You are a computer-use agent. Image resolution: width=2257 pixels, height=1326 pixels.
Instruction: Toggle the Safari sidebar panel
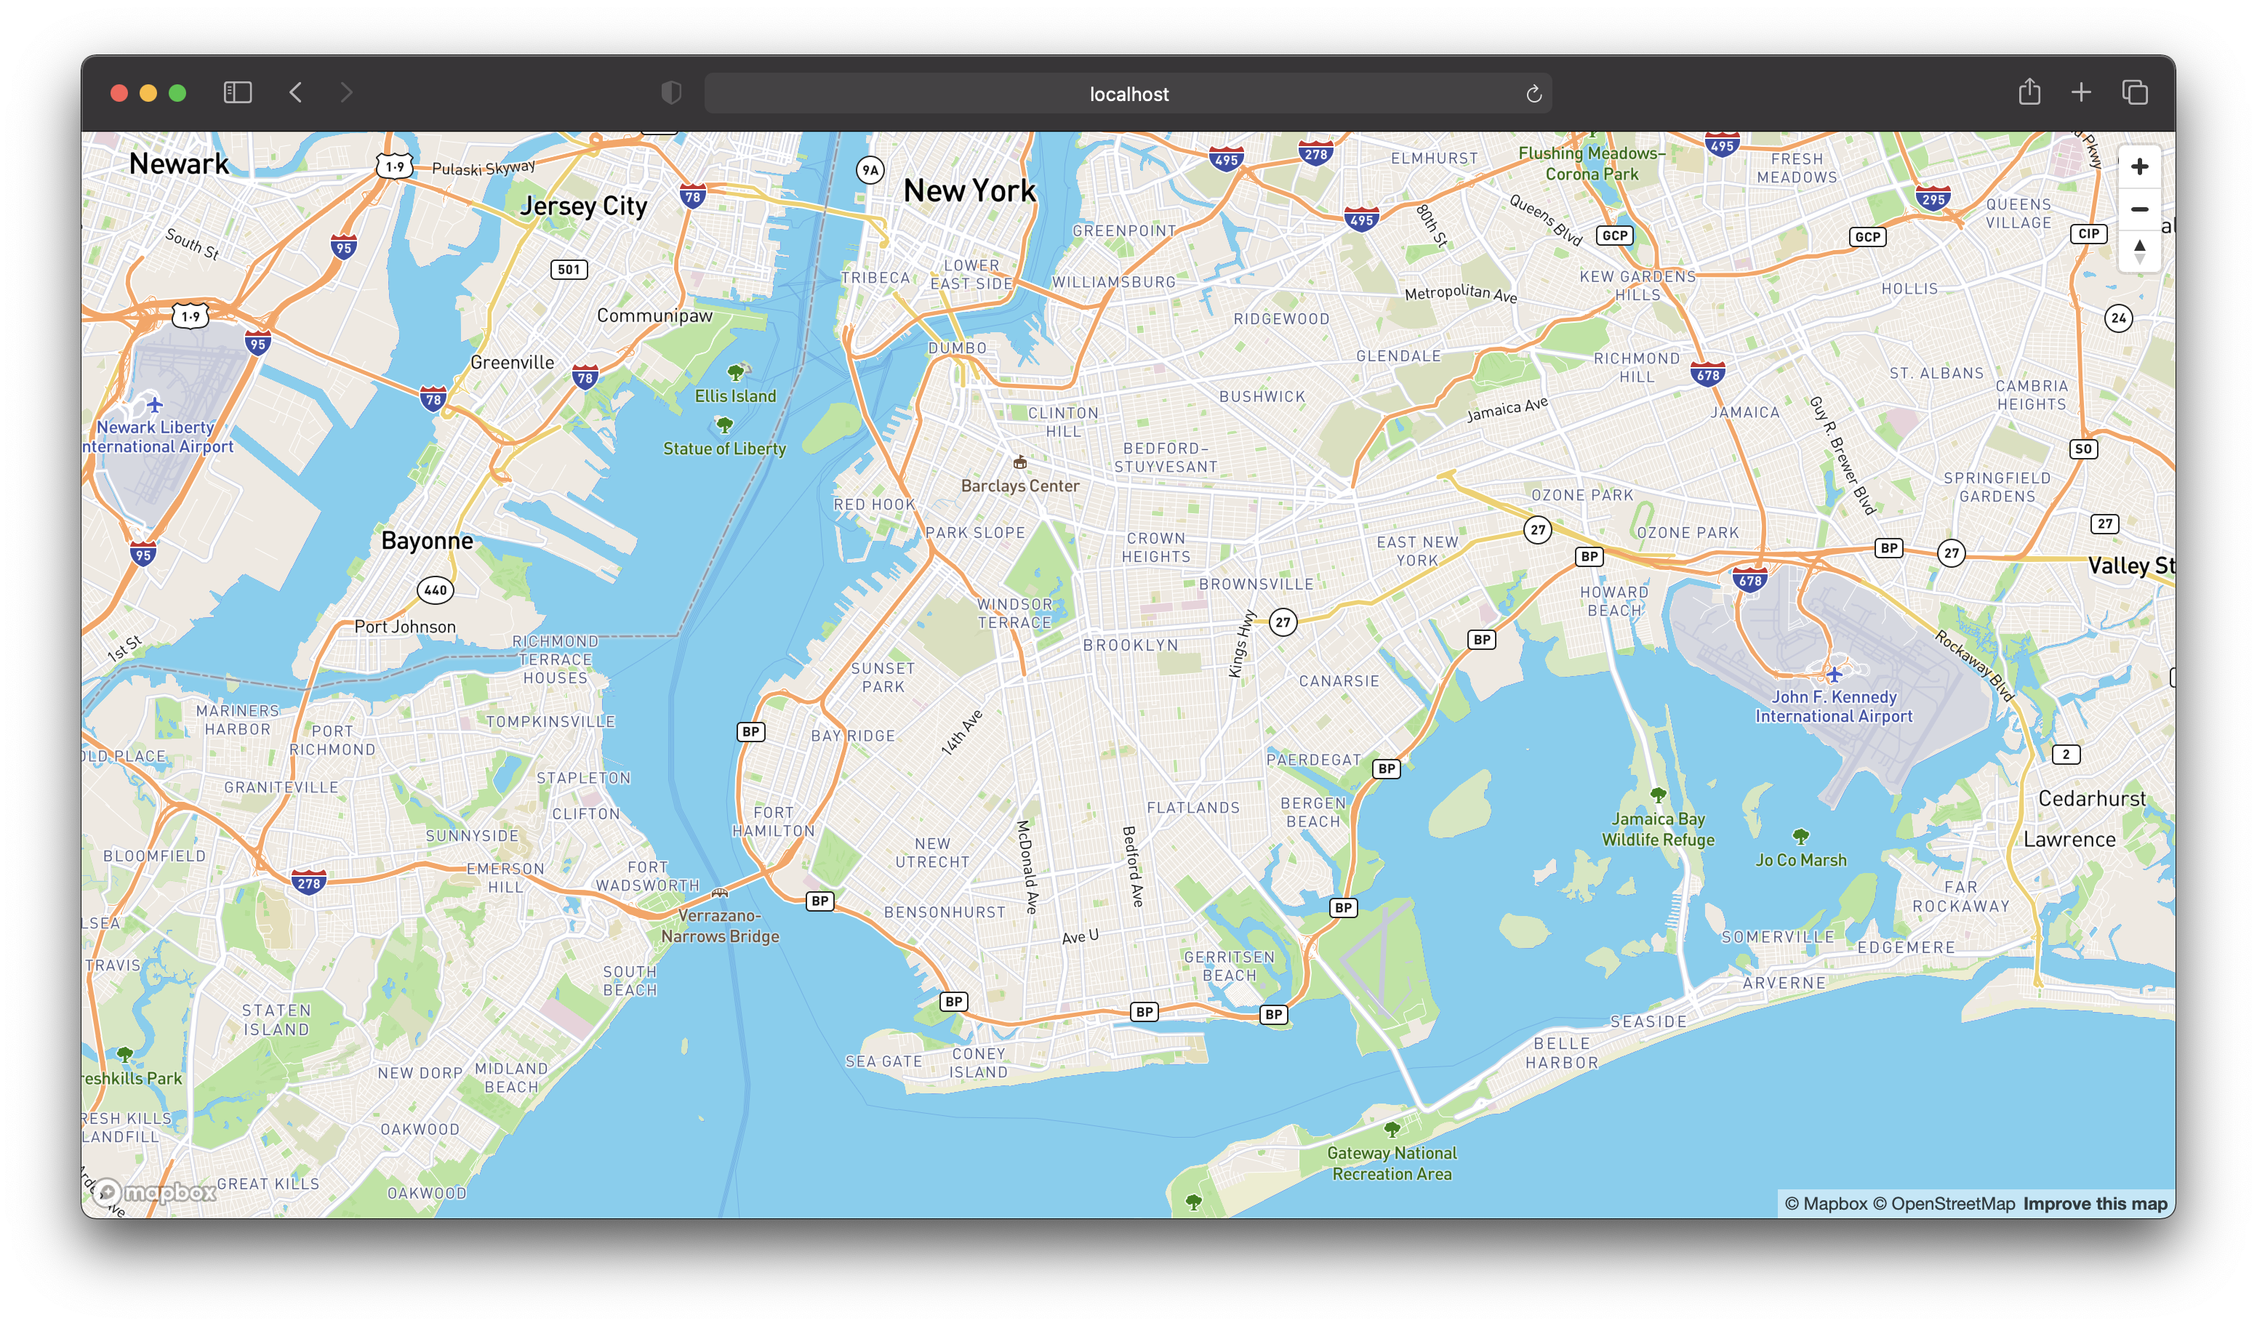[x=237, y=92]
